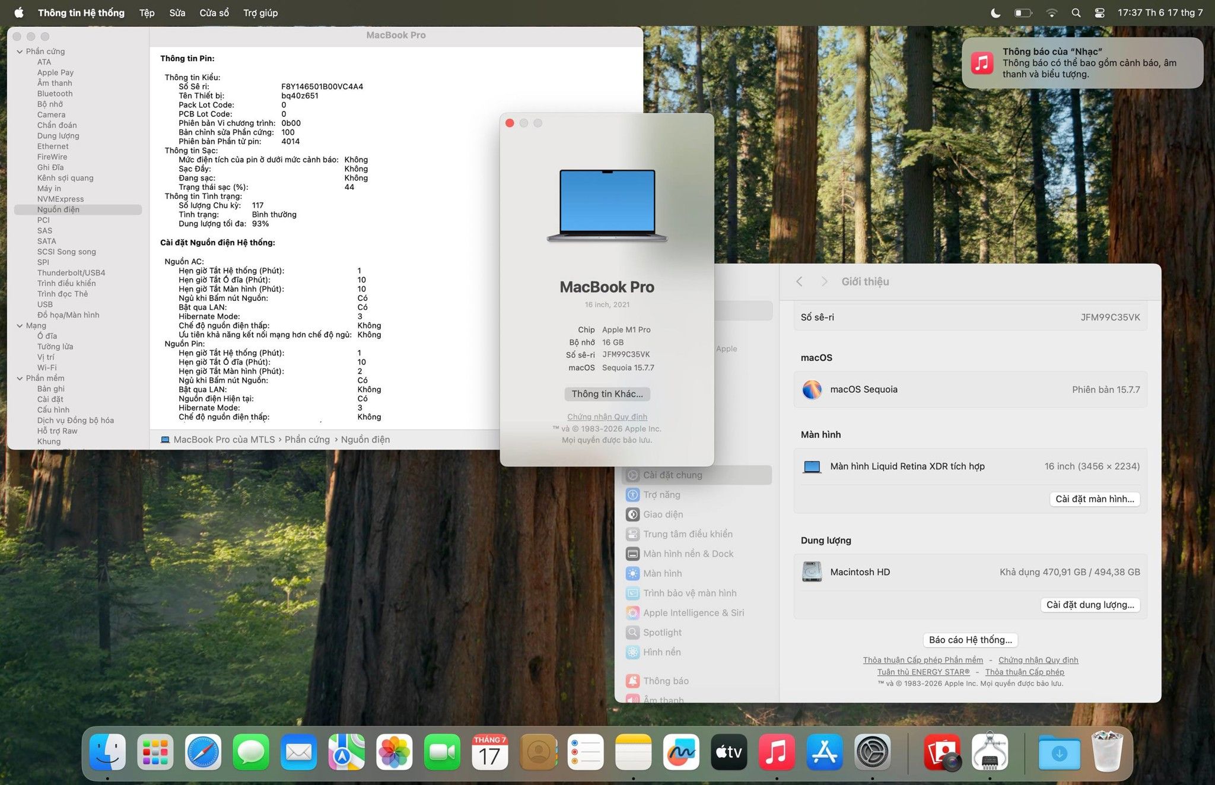Click the menu bar clock showing 17:37

[x=1160, y=12]
